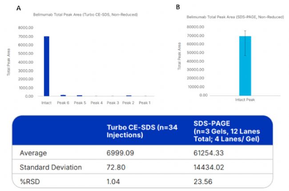This screenshot has height=191, width=289.
Task: Select the Turbo CE-SDS chart title
Action: tap(85, 15)
